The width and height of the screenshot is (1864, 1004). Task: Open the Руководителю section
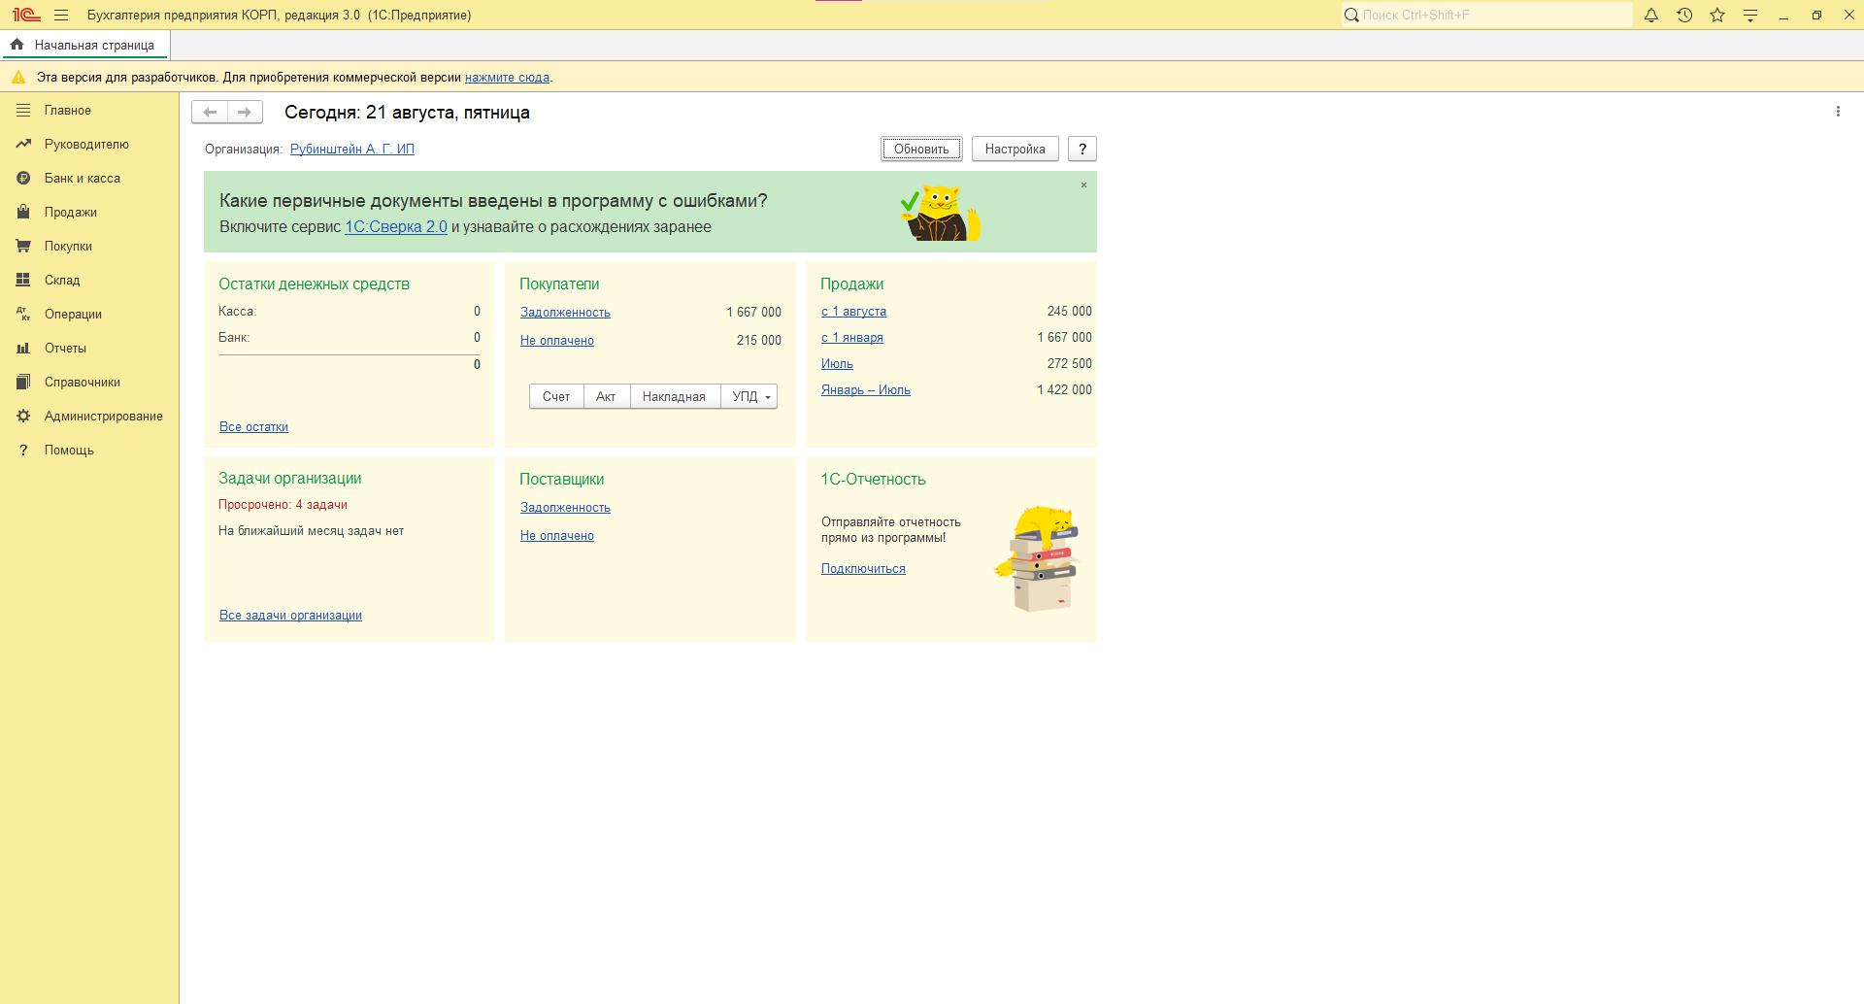(x=86, y=145)
